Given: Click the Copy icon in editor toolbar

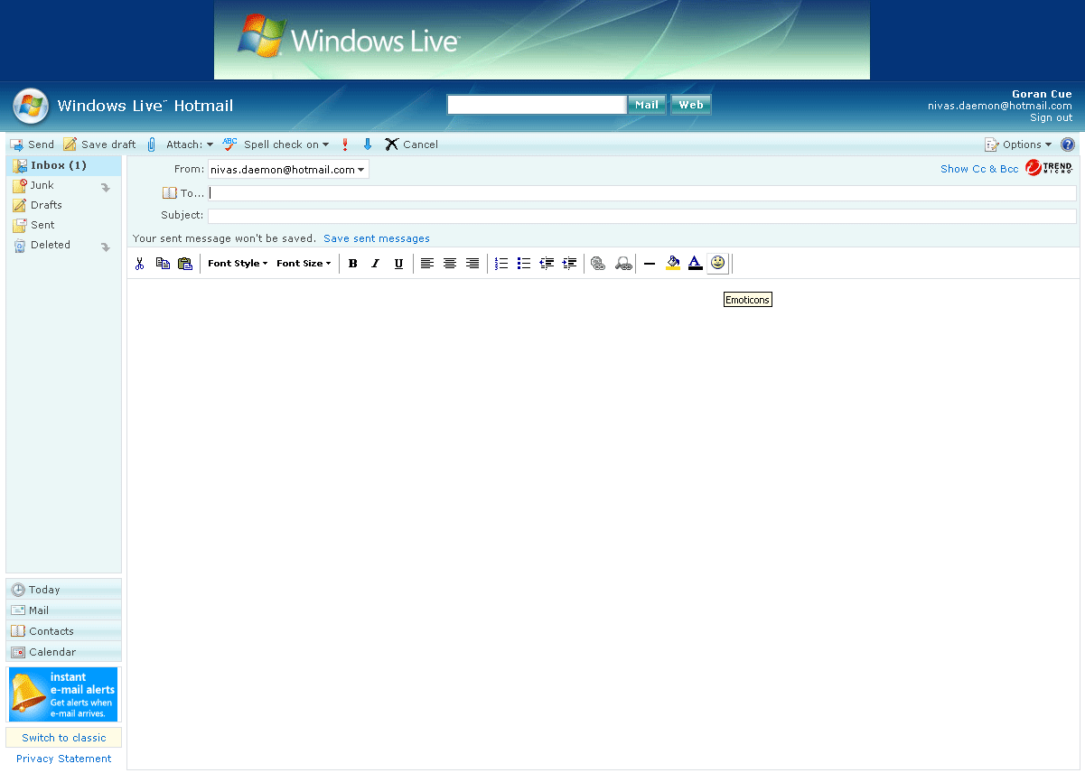Looking at the screenshot, I should (x=163, y=264).
